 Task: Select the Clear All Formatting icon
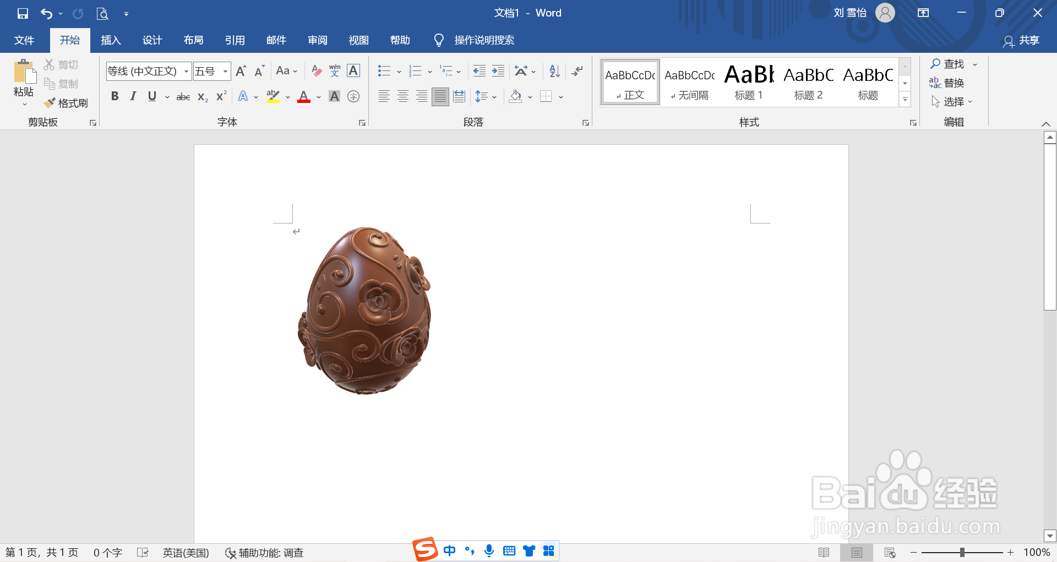click(315, 70)
